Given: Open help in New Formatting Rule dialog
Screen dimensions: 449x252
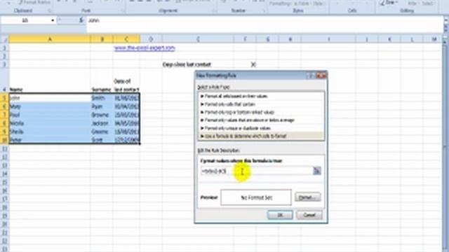Looking at the screenshot, I should click(x=310, y=76).
